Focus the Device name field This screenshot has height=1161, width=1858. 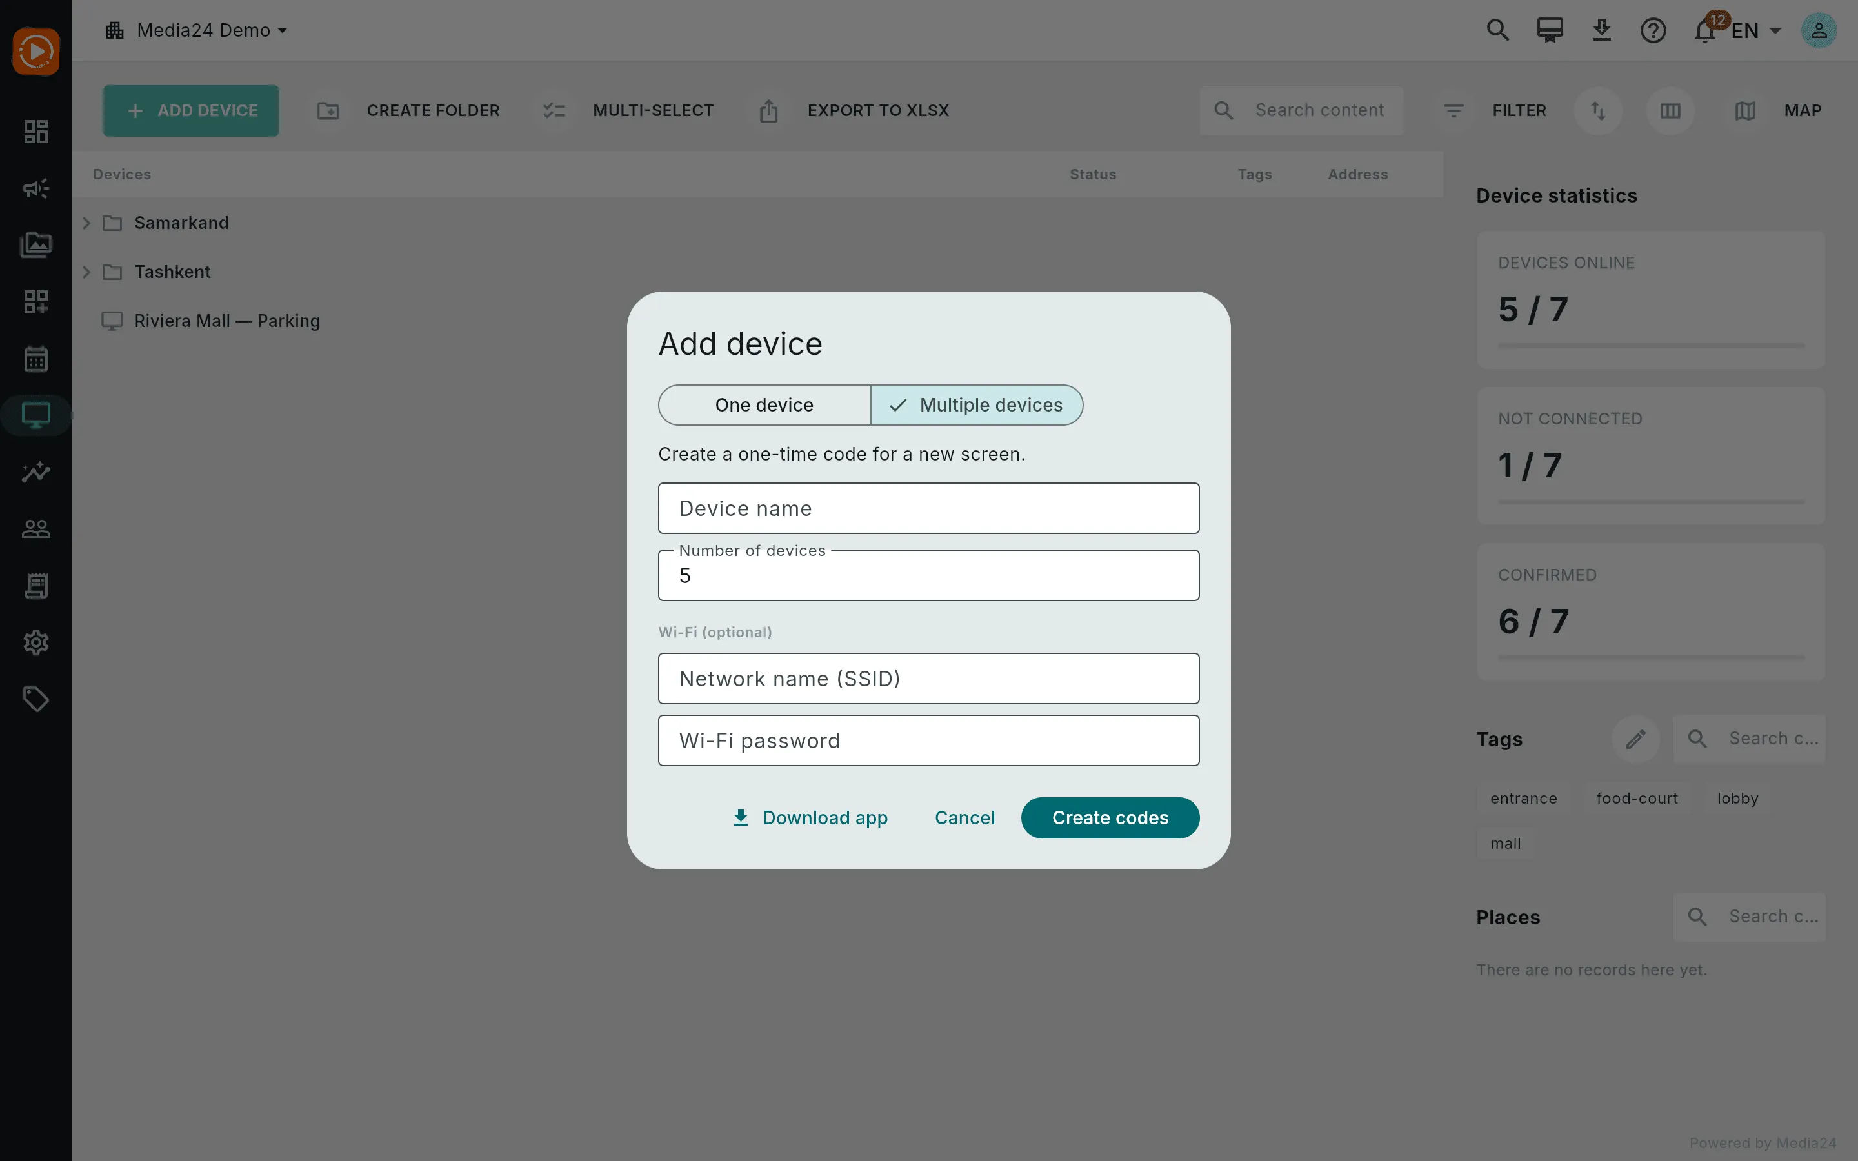point(928,508)
